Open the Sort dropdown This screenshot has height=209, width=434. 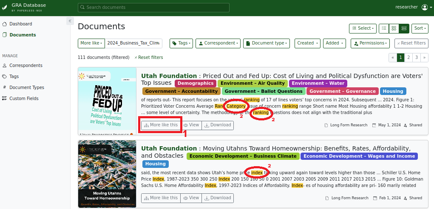coord(420,28)
